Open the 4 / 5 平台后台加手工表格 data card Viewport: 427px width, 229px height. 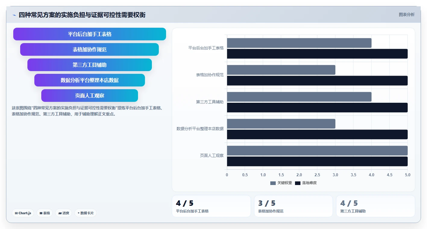211,206
